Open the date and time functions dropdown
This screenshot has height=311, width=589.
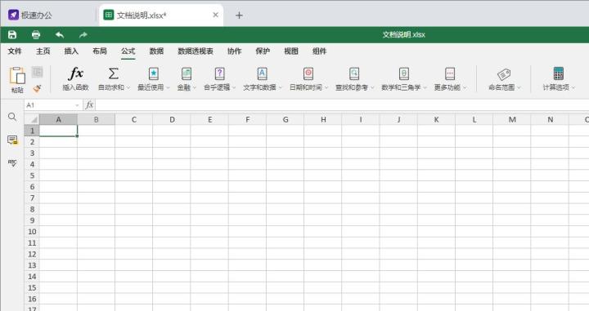(308, 78)
